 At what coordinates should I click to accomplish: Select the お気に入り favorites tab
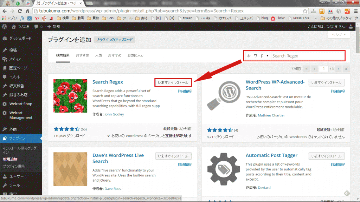[x=135, y=55]
